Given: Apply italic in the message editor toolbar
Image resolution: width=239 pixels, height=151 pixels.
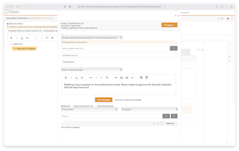Looking at the screenshot, I should (71, 78).
